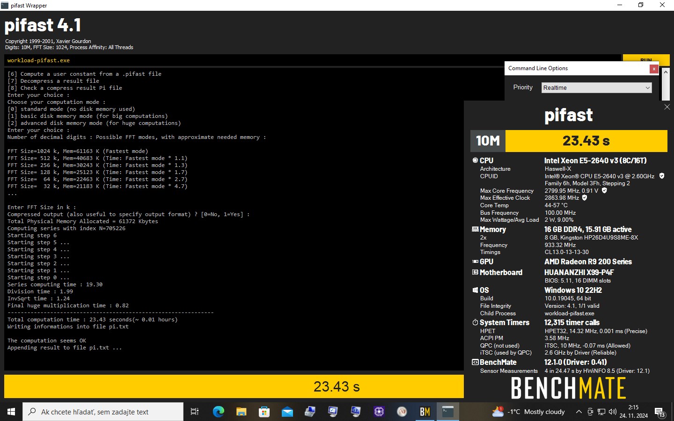This screenshot has width=674, height=421.
Task: Click the 10M digits label
Action: pos(488,141)
